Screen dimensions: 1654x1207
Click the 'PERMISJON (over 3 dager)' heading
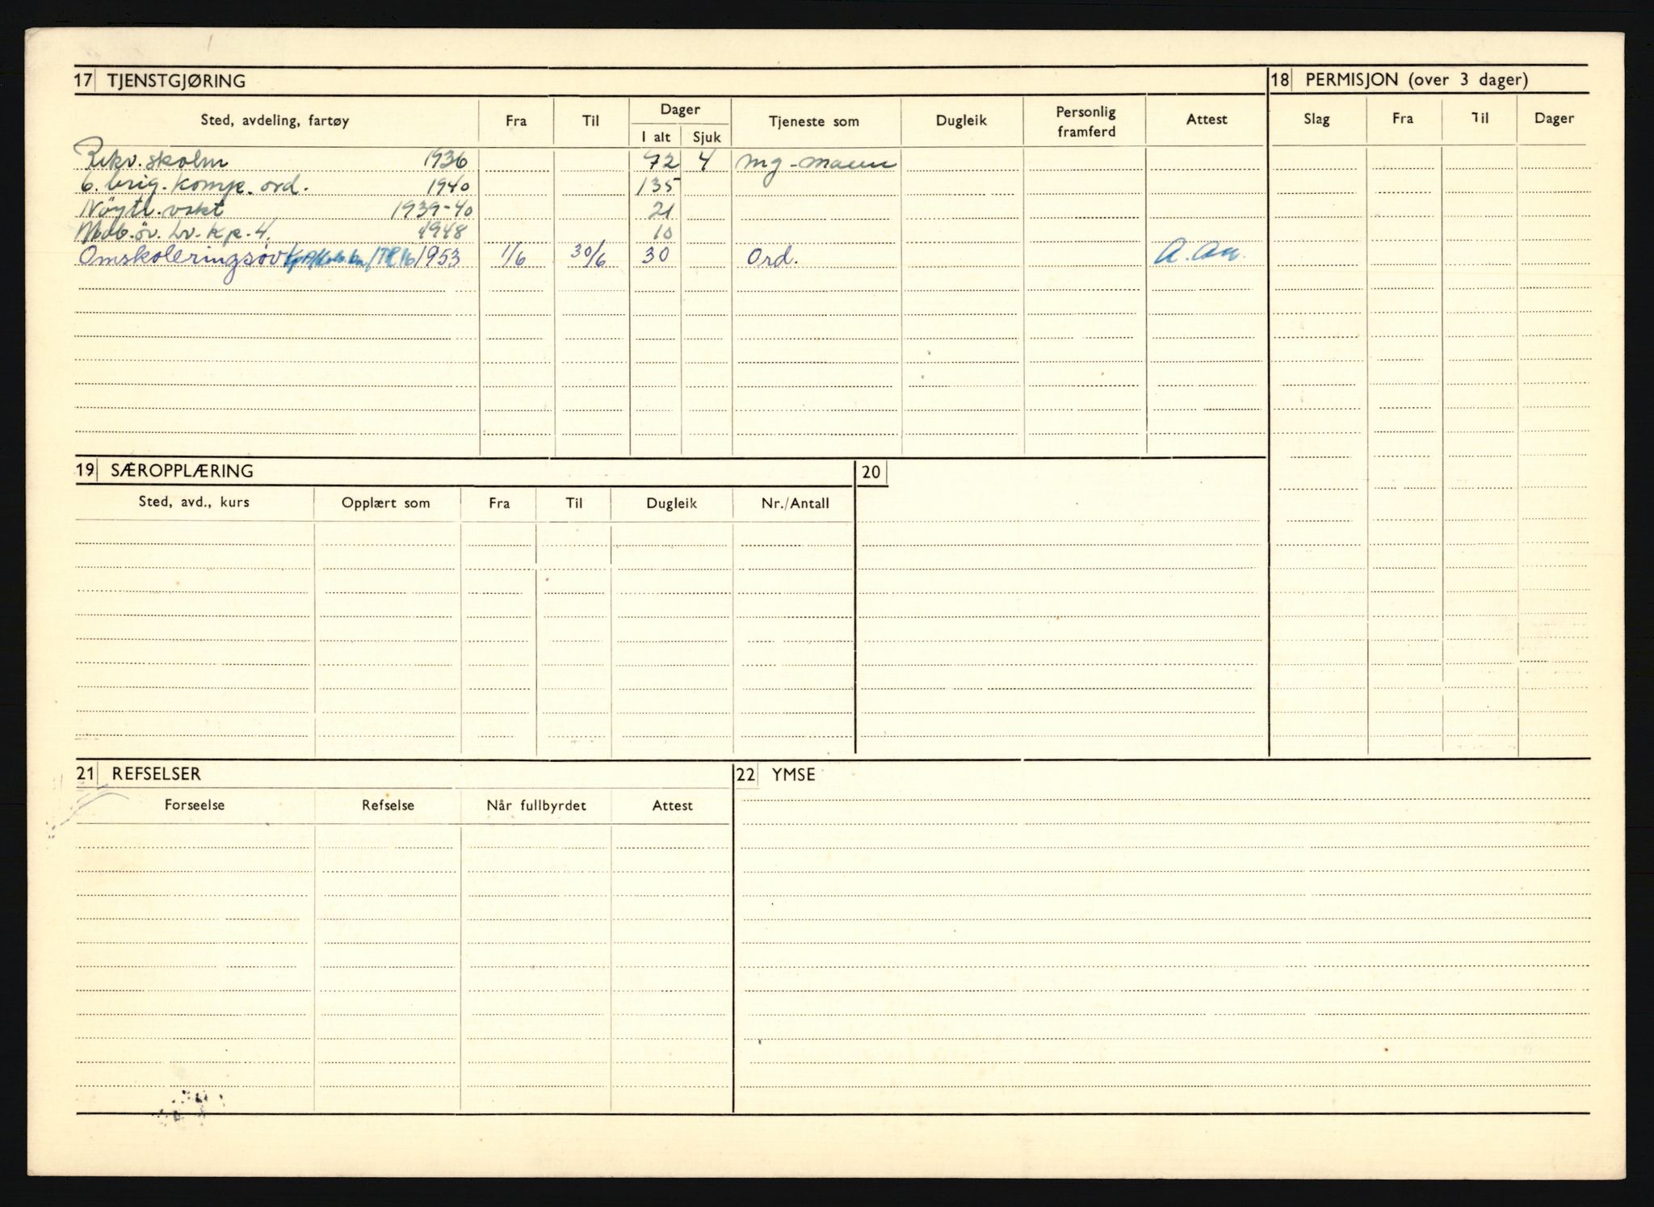[1417, 80]
